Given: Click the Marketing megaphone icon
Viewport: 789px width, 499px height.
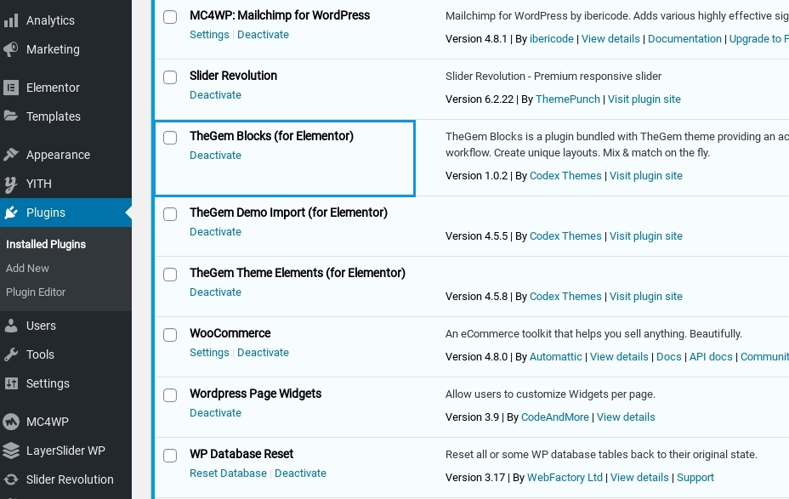Looking at the screenshot, I should point(11,49).
